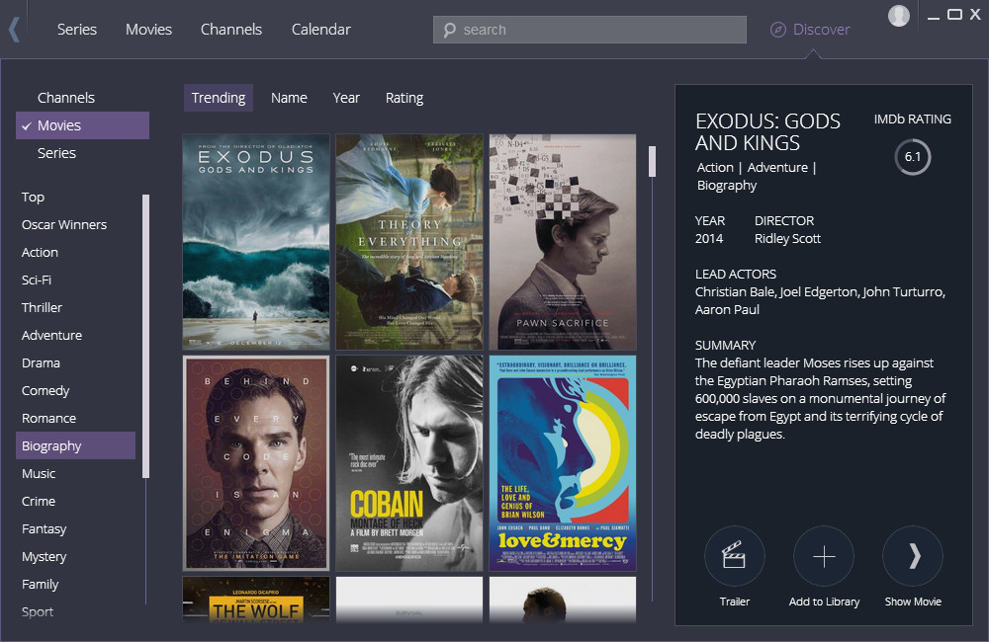Click the genre list scrollbar
Viewport: 989px width, 642px height.
(145, 337)
